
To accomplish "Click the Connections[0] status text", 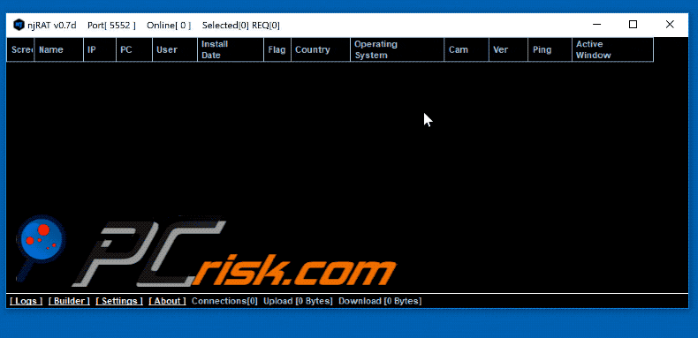I will [x=224, y=301].
